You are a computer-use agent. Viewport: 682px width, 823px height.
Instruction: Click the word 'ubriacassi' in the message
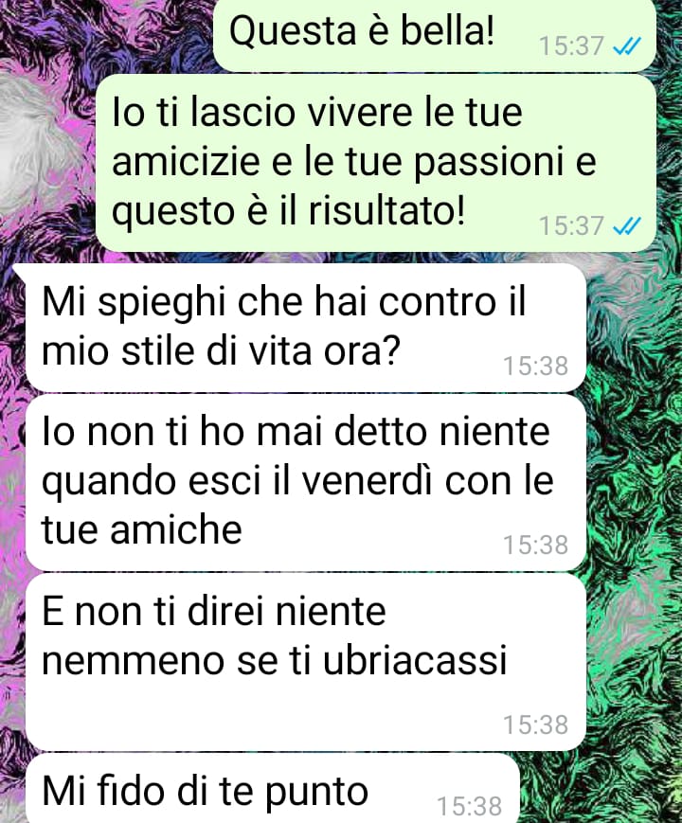[415, 660]
